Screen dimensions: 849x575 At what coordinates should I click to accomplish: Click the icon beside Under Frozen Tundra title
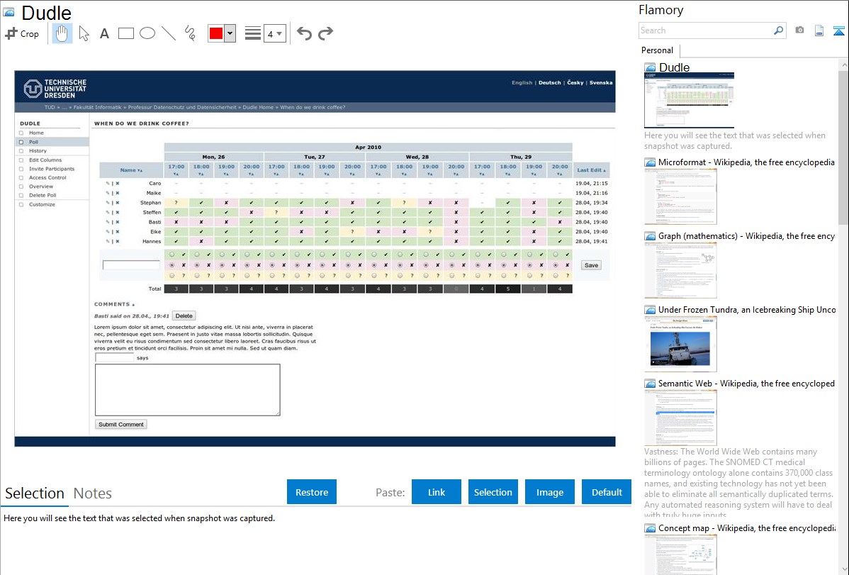[x=650, y=309]
